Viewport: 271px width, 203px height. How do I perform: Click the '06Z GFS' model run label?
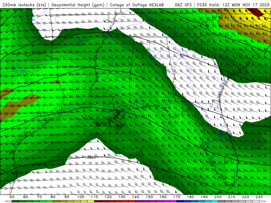click(183, 5)
